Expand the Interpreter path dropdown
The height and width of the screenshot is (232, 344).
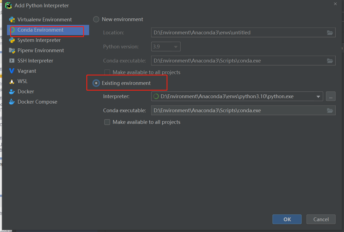click(x=318, y=96)
